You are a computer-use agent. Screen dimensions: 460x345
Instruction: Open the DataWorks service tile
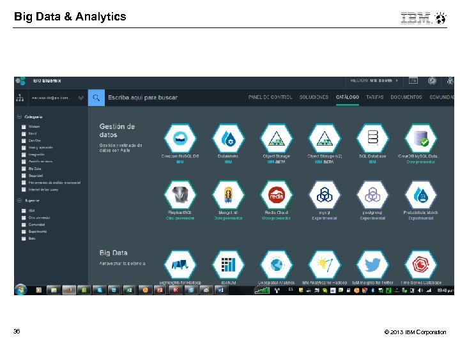pyautogui.click(x=228, y=139)
